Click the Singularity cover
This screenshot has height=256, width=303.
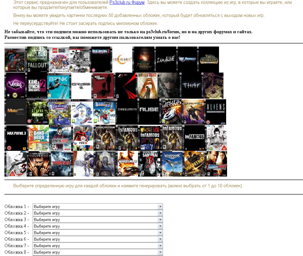(127, 112)
